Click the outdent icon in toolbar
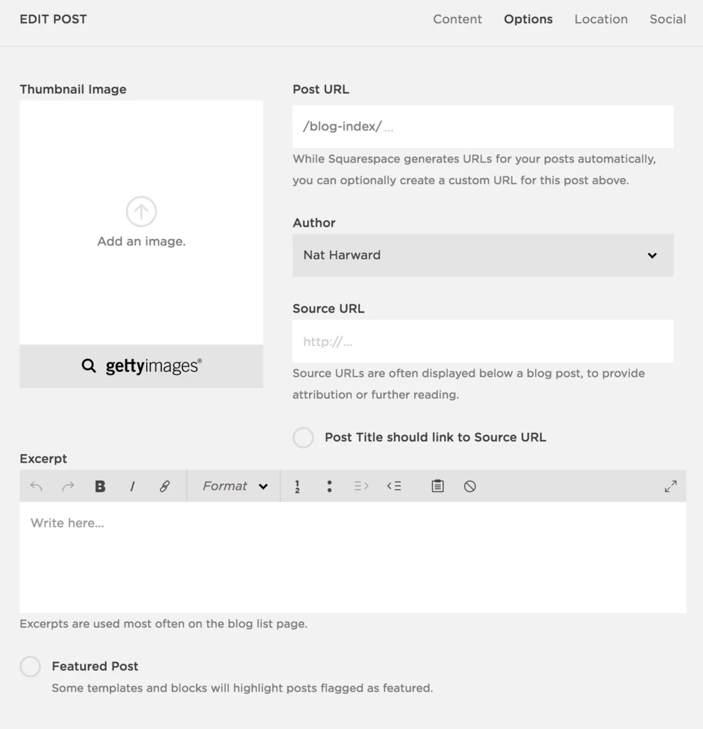 click(394, 486)
